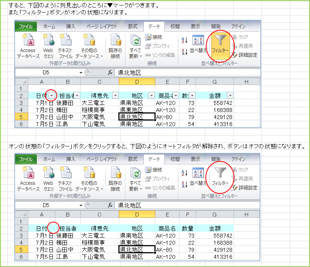
Task: Click sort dialog icon in lower ribbon
Action: pos(198,173)
